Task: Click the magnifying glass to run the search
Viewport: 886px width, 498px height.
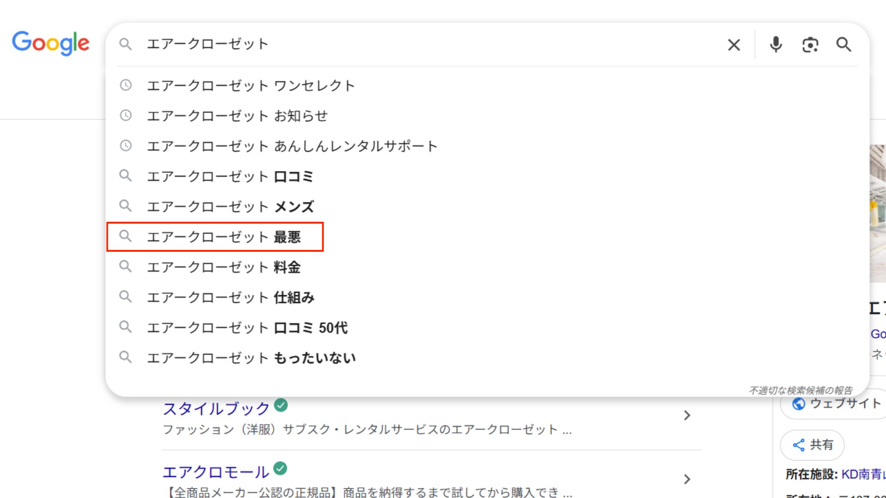Action: pos(844,44)
